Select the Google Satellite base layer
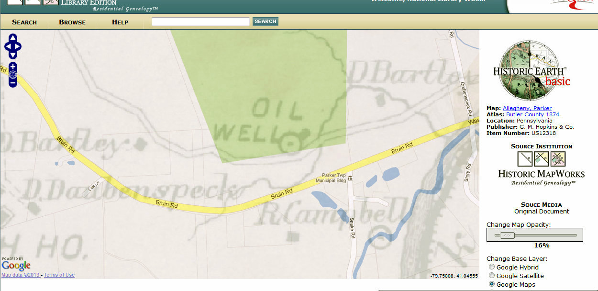This screenshot has height=291, width=598. (x=492, y=275)
